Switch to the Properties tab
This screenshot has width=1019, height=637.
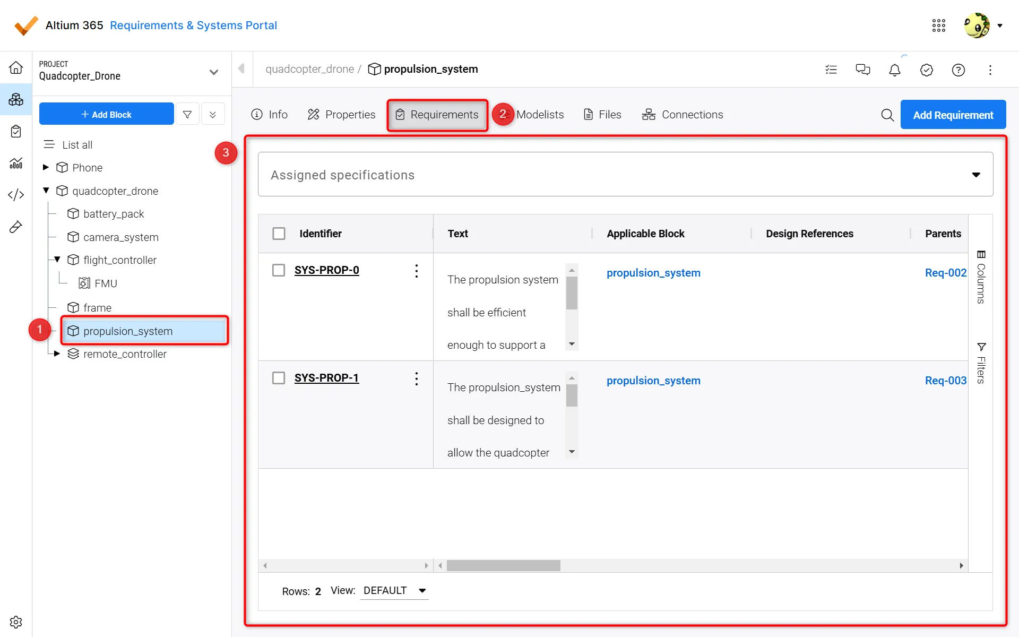tap(341, 115)
